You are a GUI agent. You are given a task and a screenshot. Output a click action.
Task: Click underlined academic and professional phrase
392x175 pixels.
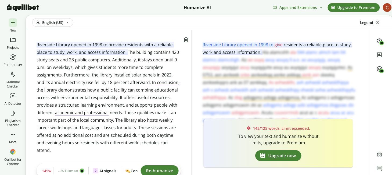coord(82,113)
